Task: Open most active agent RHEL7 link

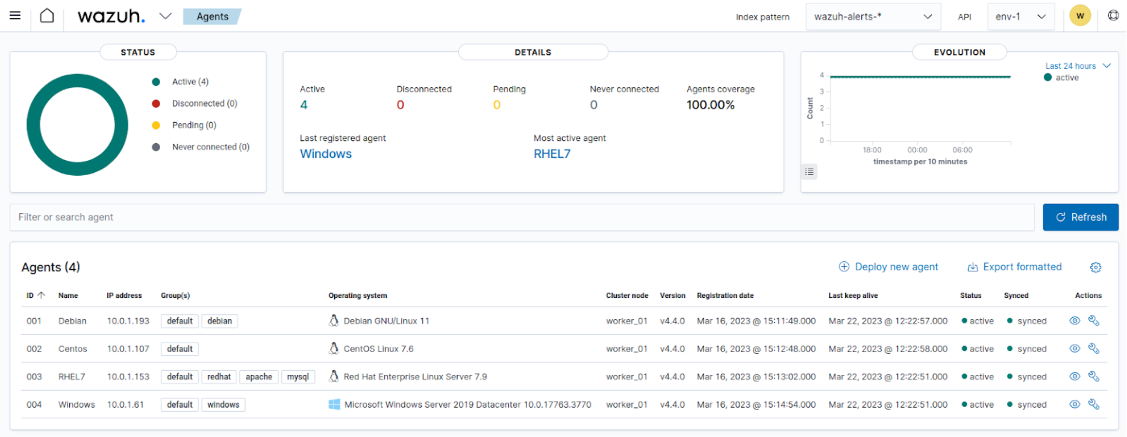Action: point(552,153)
